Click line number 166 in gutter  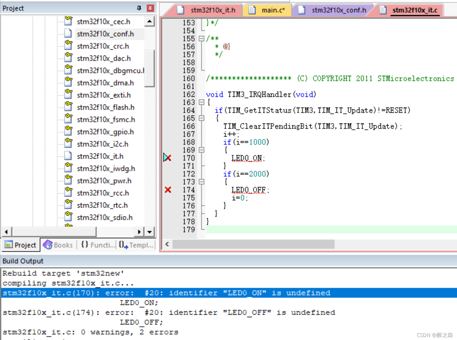(x=189, y=126)
